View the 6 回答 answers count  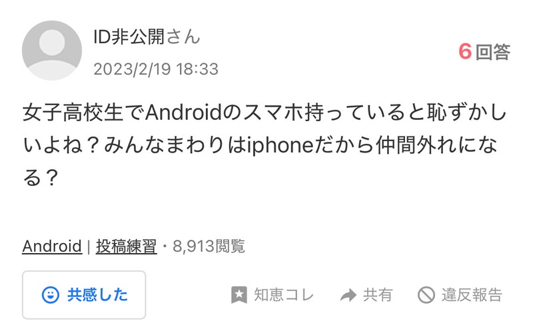point(484,52)
